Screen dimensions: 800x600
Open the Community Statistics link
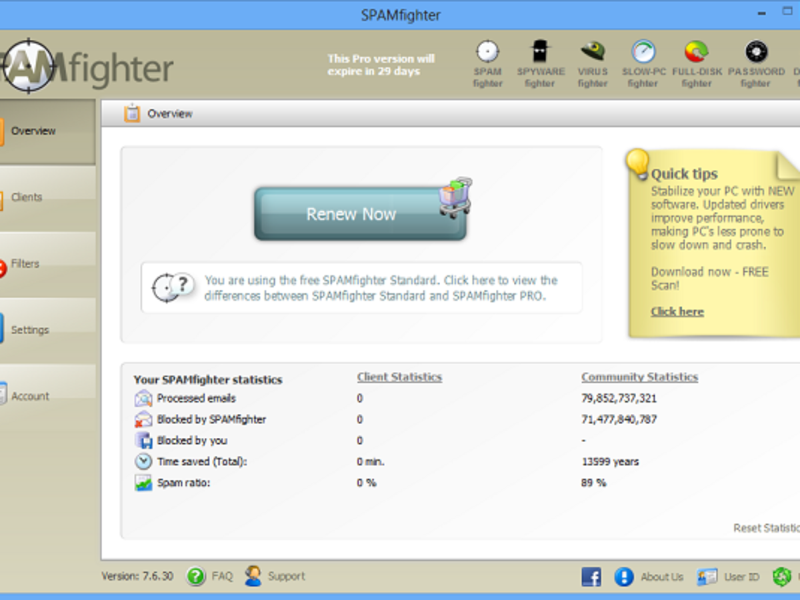coord(639,377)
